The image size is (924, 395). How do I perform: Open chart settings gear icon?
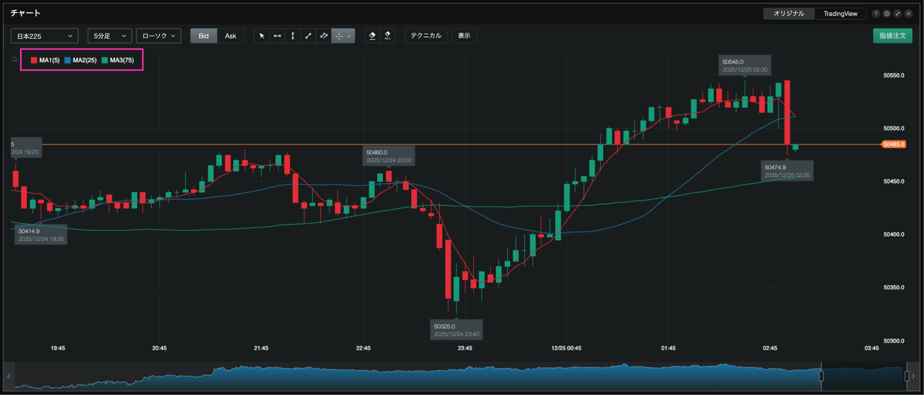(886, 14)
